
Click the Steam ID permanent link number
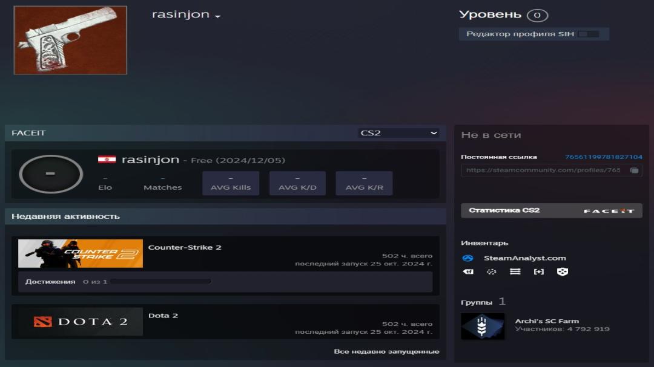tap(603, 157)
